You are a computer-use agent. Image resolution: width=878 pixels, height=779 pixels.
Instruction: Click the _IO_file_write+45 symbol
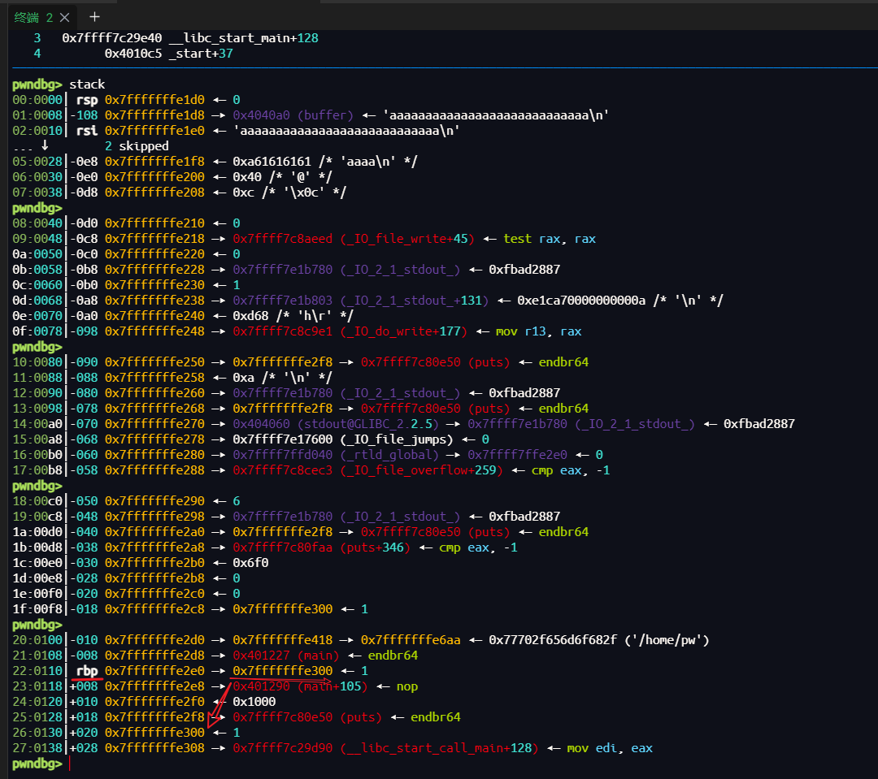pyautogui.click(x=407, y=239)
